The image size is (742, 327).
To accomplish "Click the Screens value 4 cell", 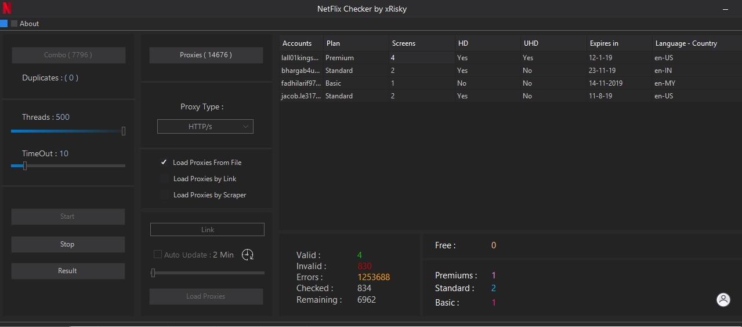I will pyautogui.click(x=422, y=58).
